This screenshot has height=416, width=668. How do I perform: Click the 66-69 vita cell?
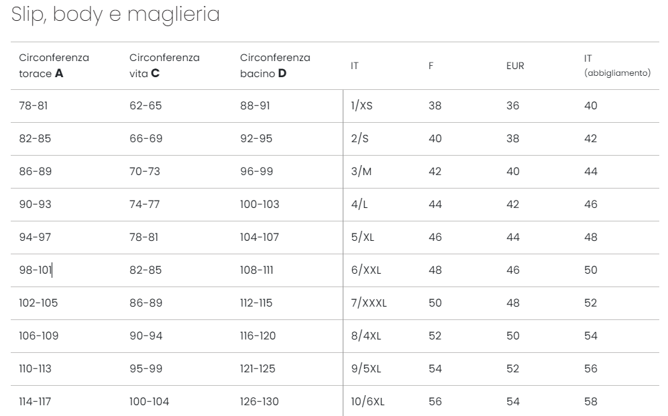146,138
